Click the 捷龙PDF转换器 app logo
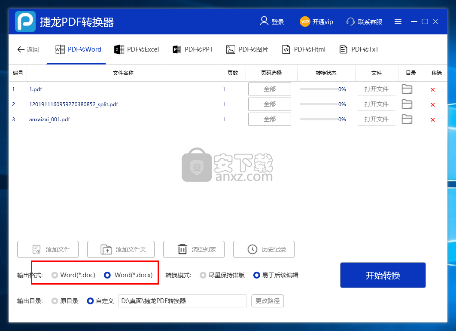 [x=25, y=21]
